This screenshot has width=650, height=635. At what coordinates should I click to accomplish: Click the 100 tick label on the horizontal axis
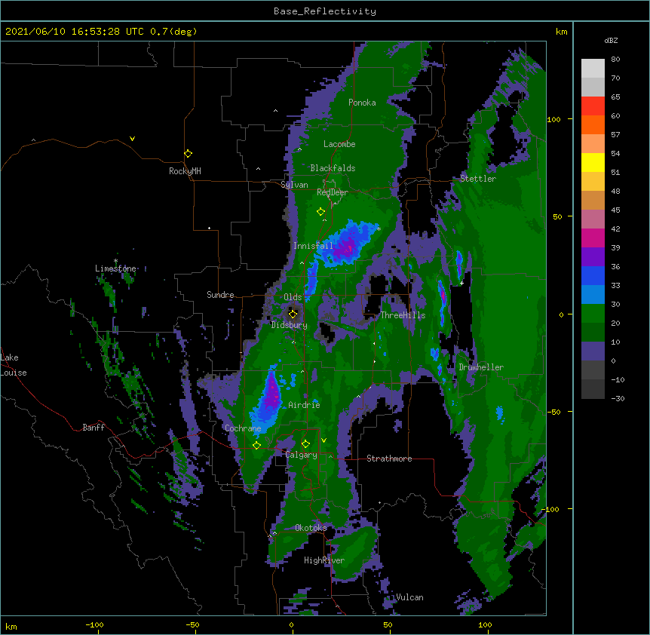pos(485,624)
